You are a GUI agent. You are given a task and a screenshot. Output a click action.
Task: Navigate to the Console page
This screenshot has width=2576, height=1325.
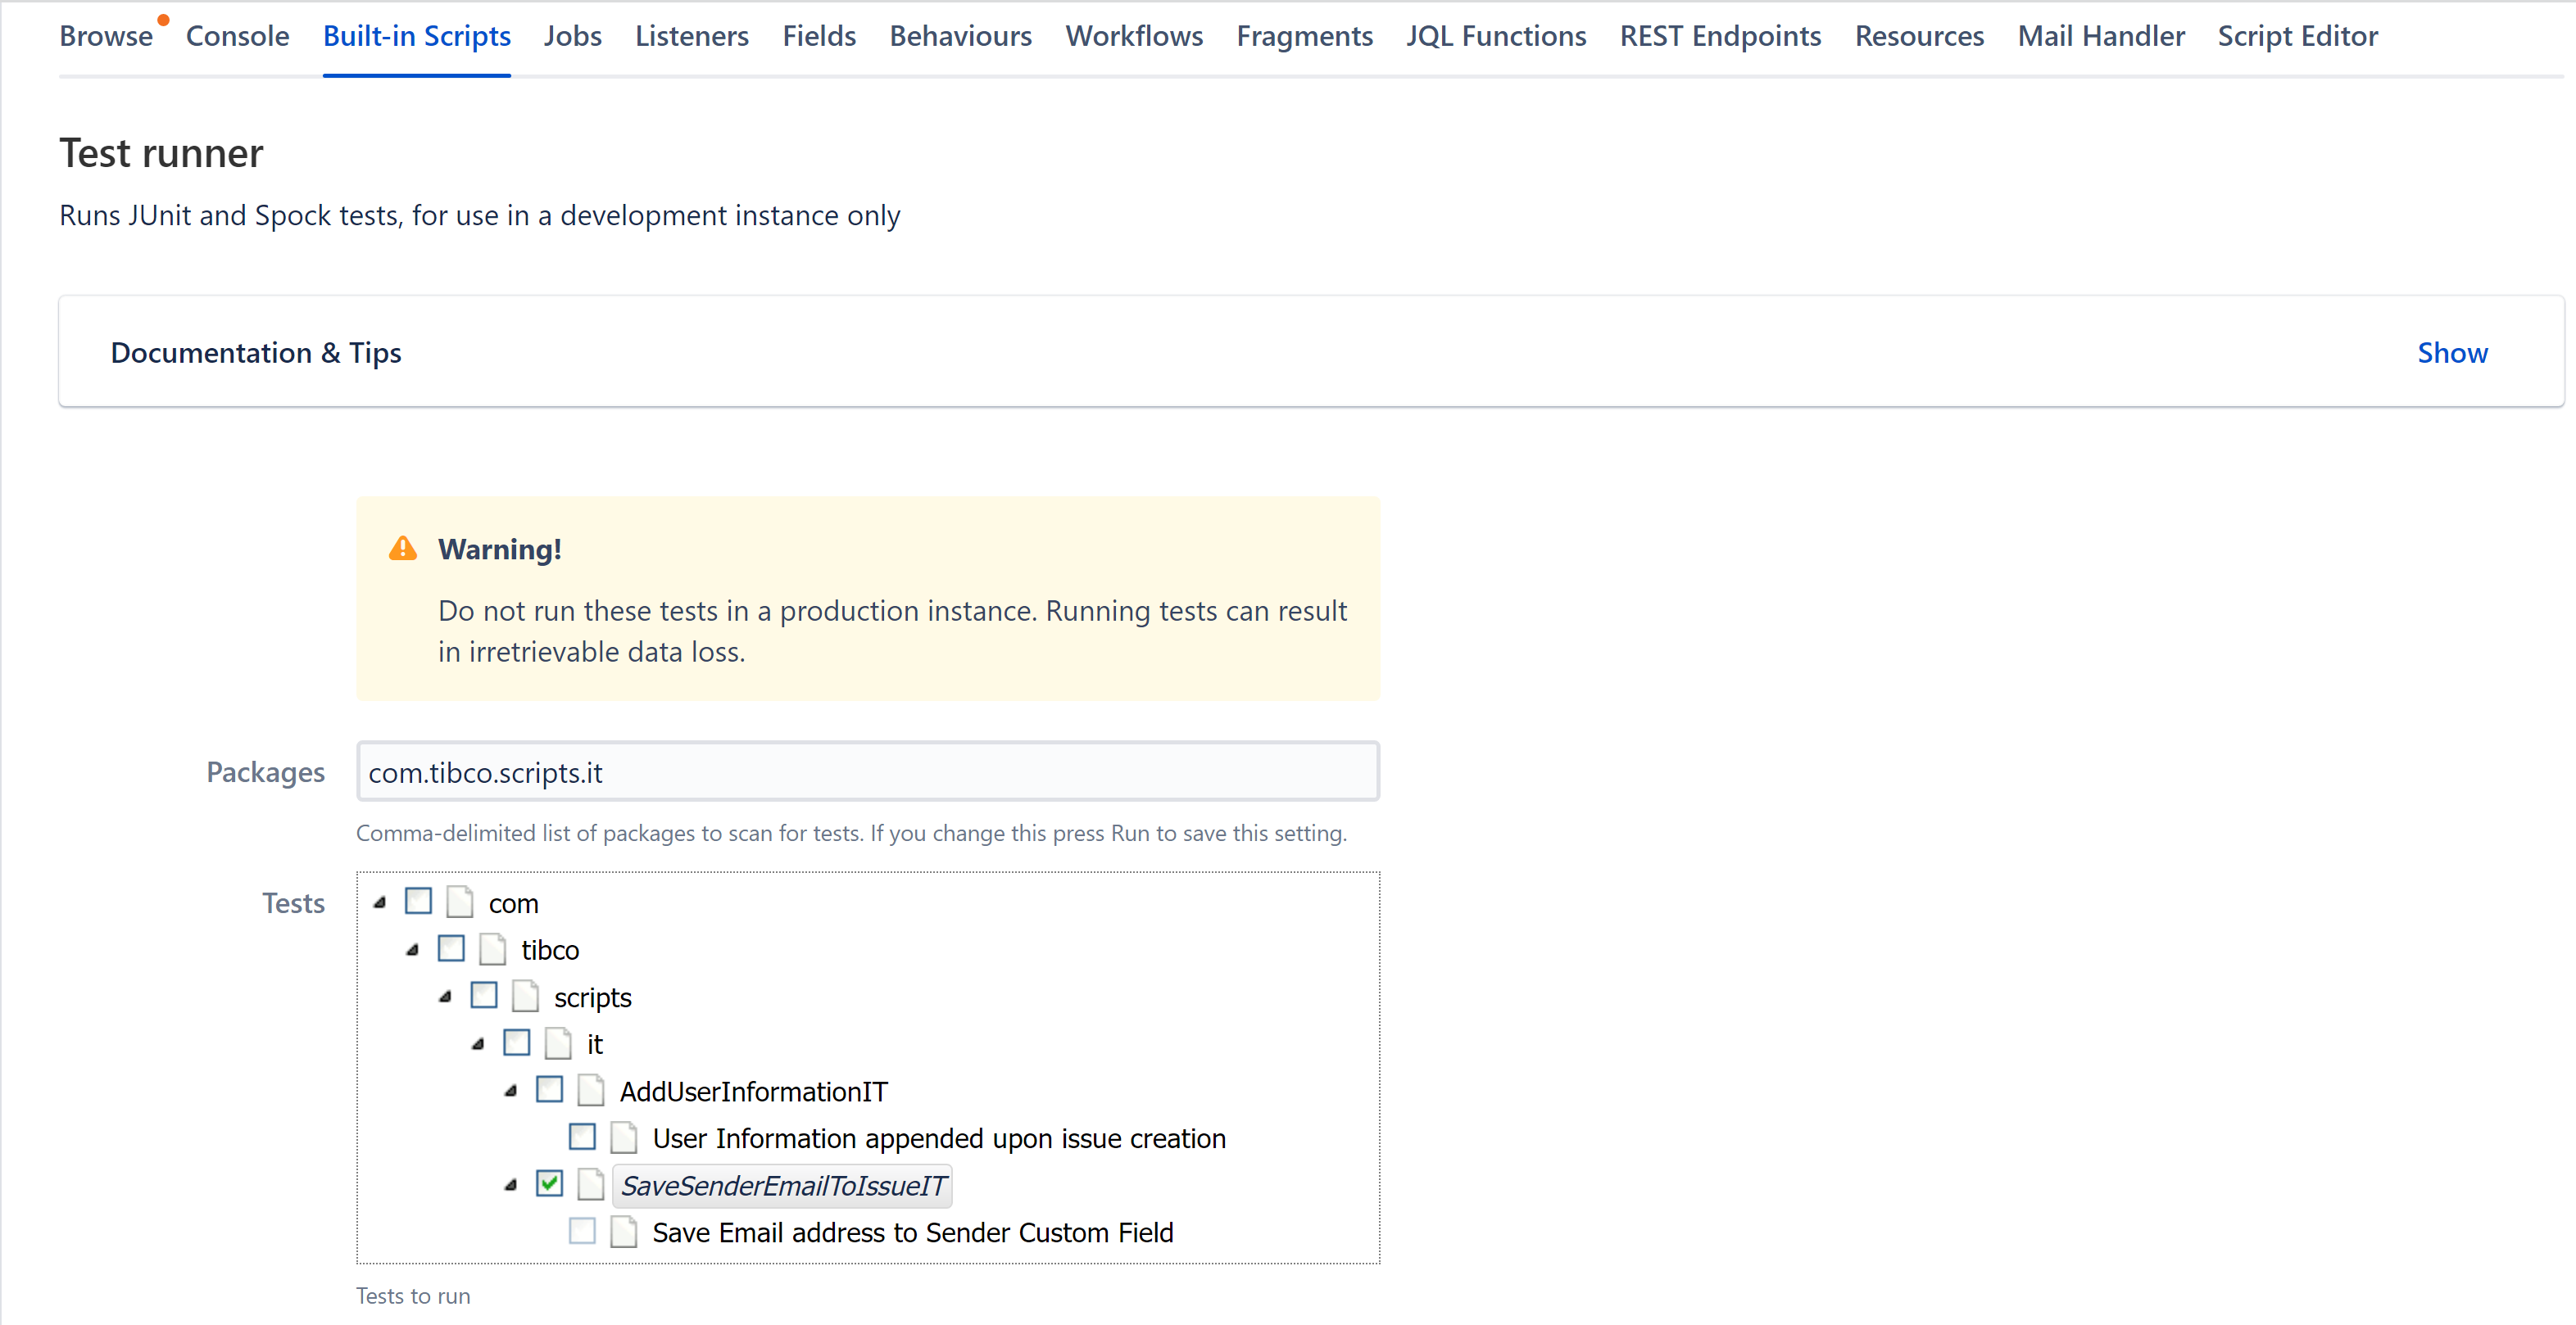click(x=237, y=36)
